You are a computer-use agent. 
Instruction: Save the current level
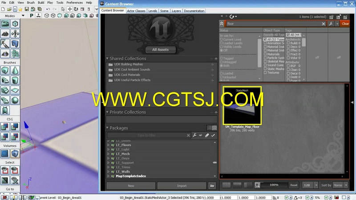[x=27, y=9]
